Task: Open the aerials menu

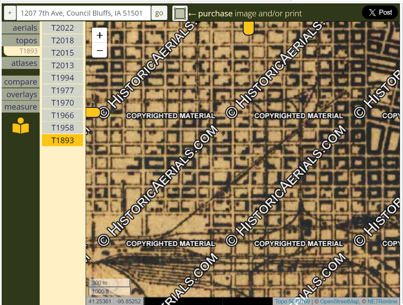Action: click(21, 28)
